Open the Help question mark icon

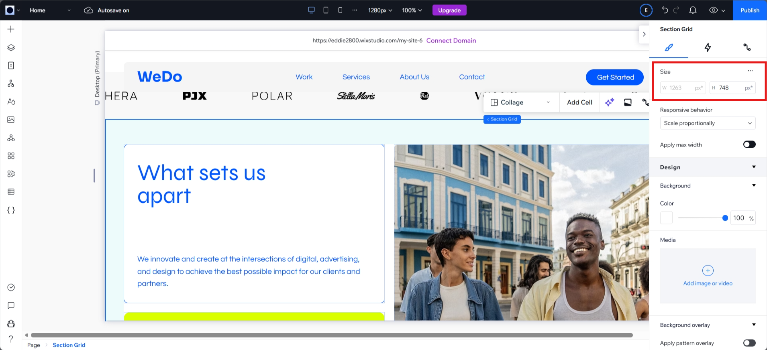pos(11,339)
